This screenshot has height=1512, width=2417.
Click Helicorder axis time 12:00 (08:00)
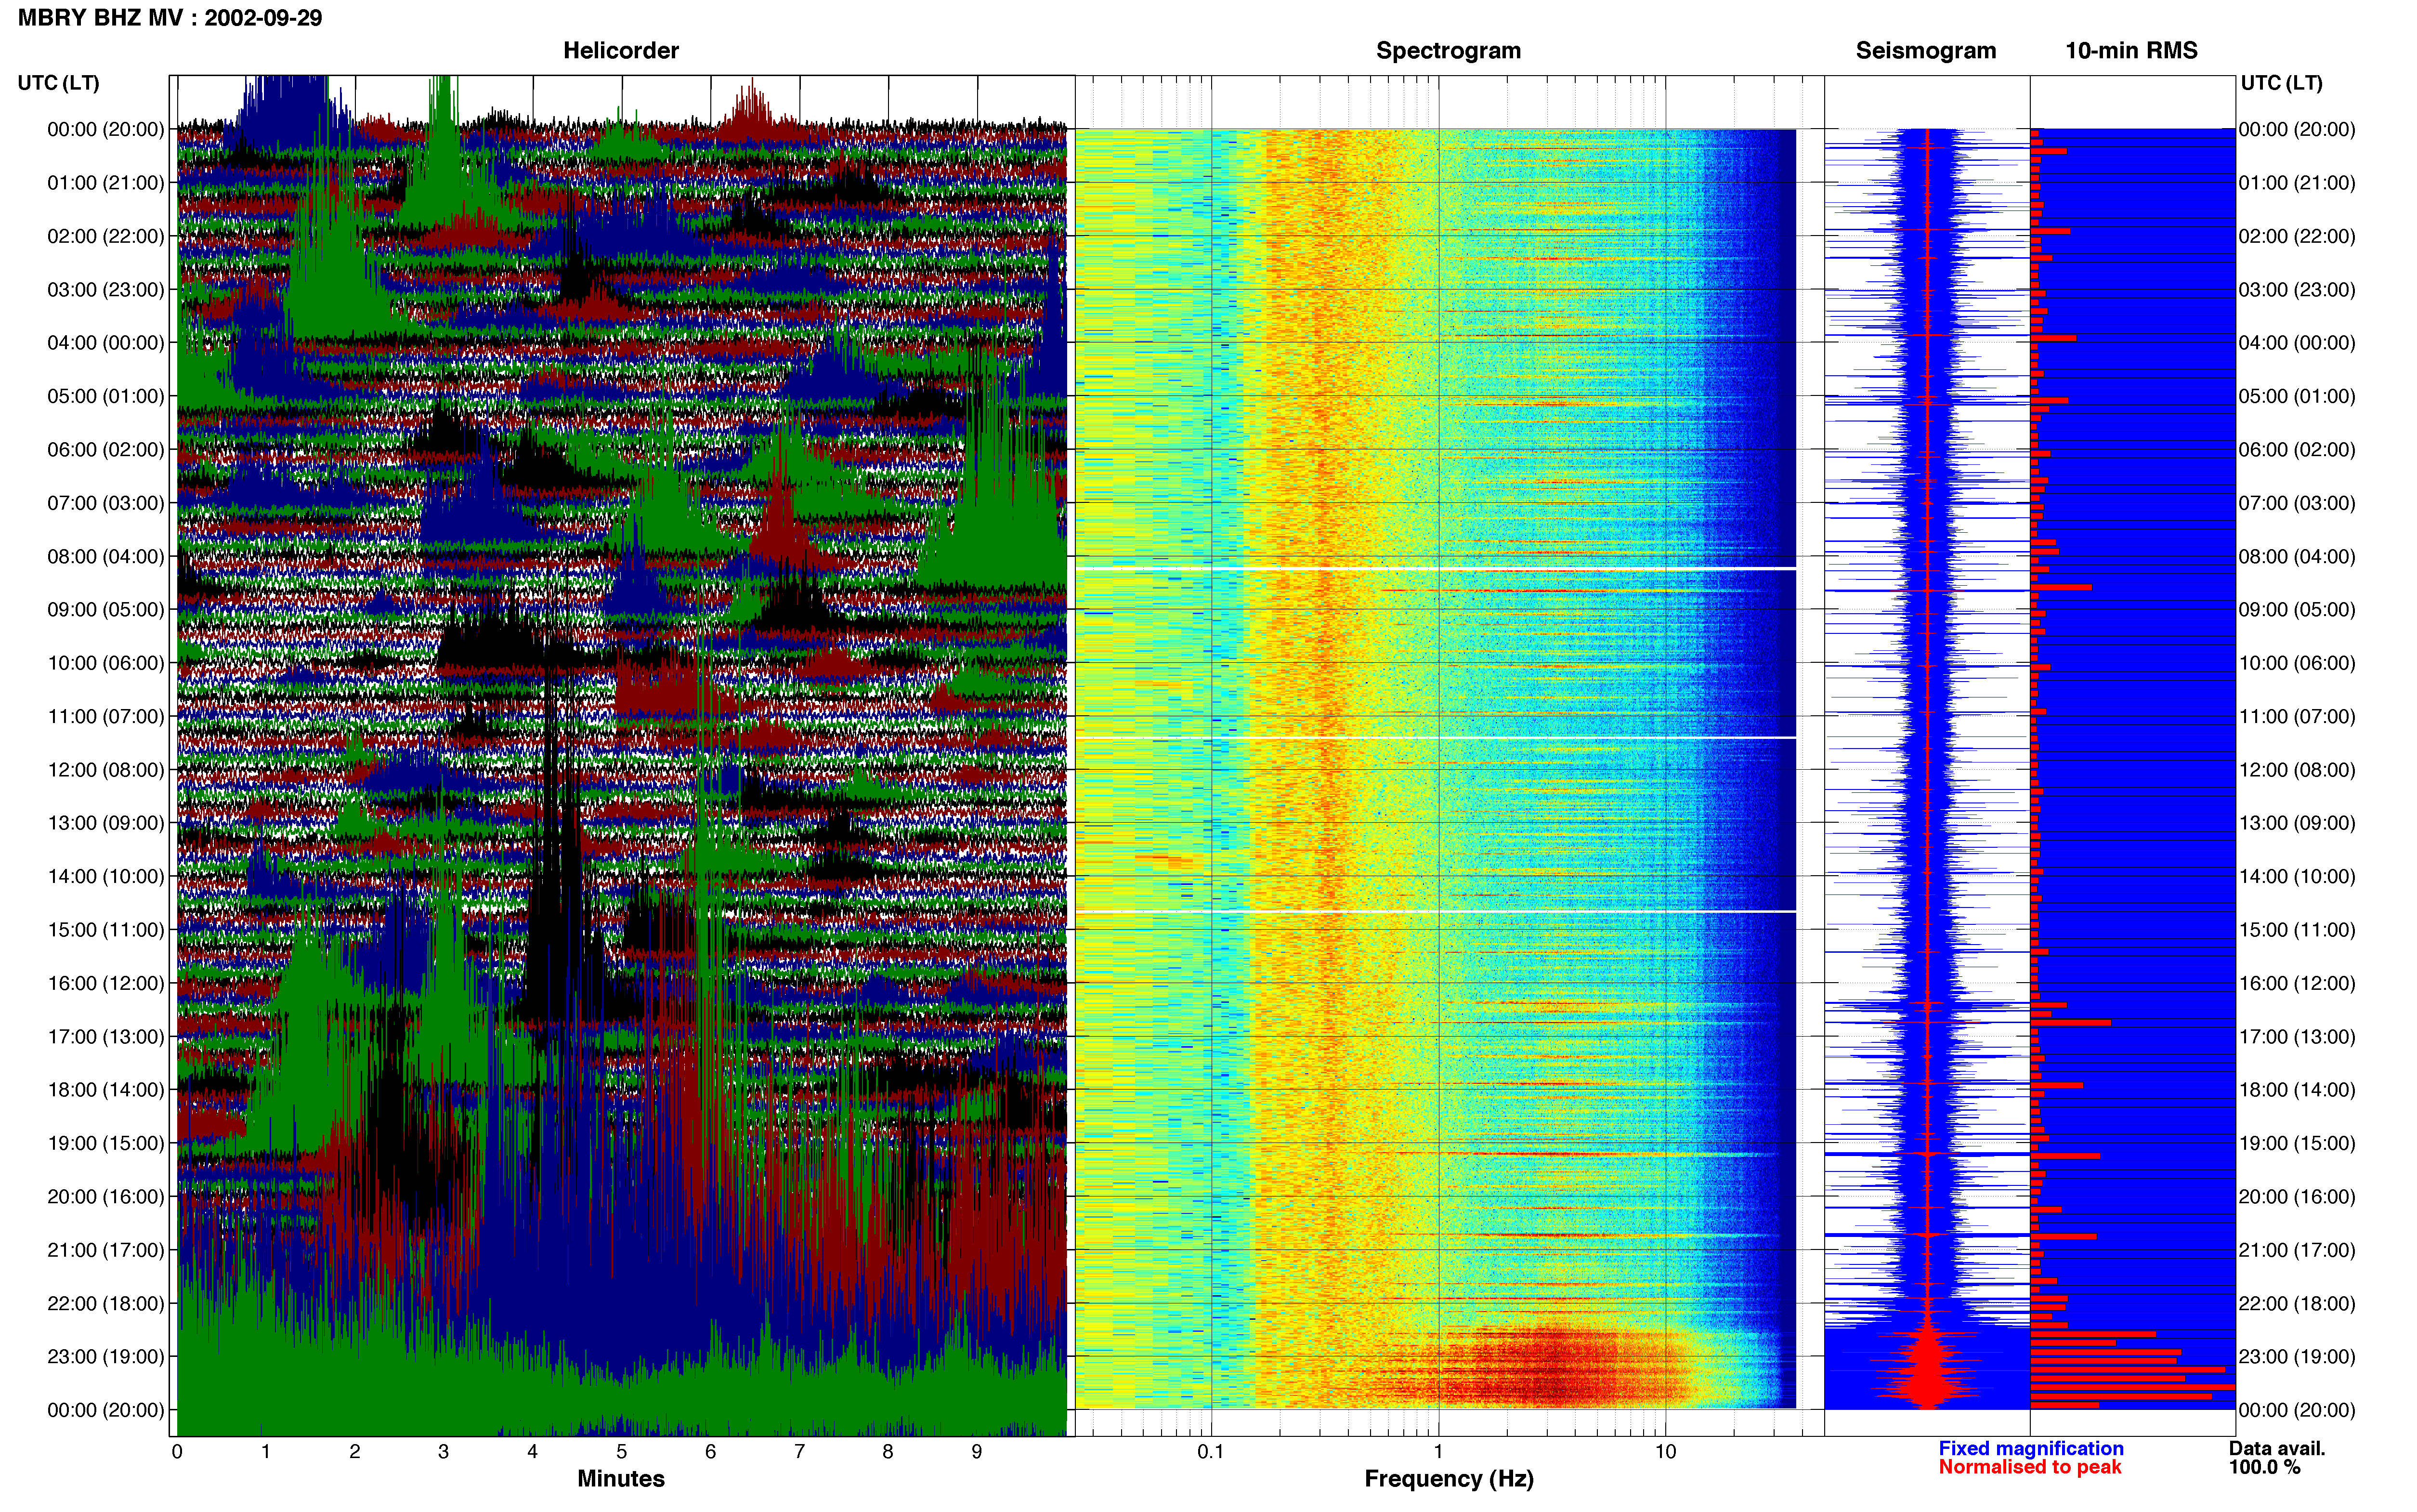pos(106,770)
